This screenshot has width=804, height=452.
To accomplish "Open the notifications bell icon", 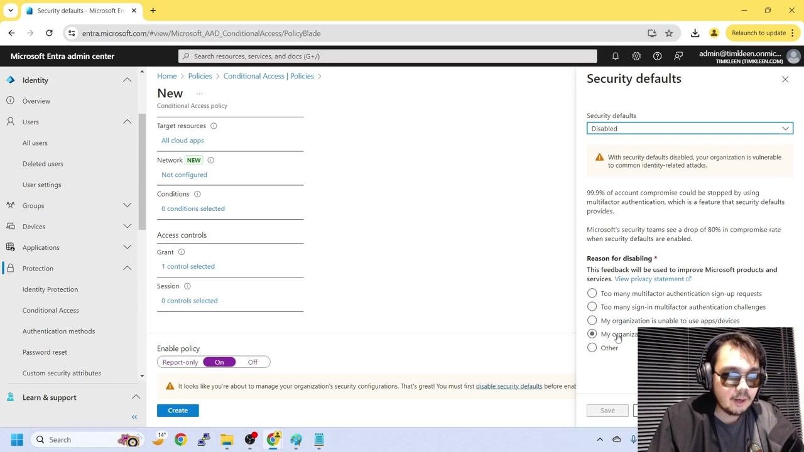I will pos(616,56).
